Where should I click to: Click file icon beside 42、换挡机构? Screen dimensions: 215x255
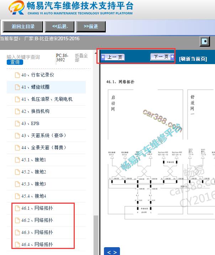[x=17, y=111]
